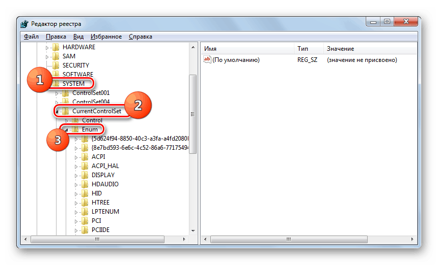Click the values pane horizontal scrollbar thumb
This screenshot has height=265, width=438.
tap(289, 239)
